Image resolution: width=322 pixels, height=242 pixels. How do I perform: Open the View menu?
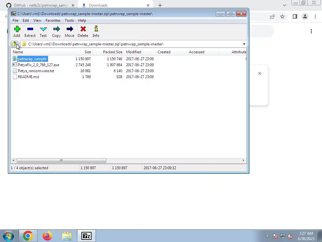coord(37,20)
